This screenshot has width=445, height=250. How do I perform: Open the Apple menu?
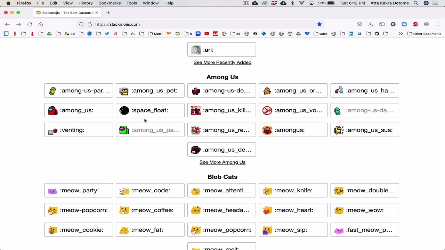coord(8,3)
